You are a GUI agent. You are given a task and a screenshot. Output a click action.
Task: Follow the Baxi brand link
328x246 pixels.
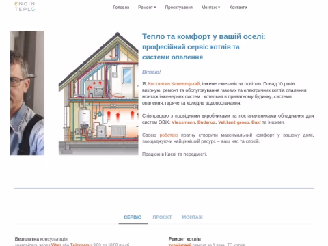pos(256,122)
